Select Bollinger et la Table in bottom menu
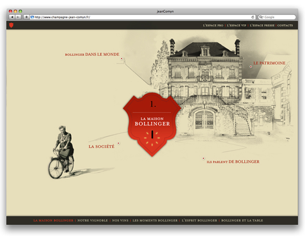305x243 pixels. (242, 221)
